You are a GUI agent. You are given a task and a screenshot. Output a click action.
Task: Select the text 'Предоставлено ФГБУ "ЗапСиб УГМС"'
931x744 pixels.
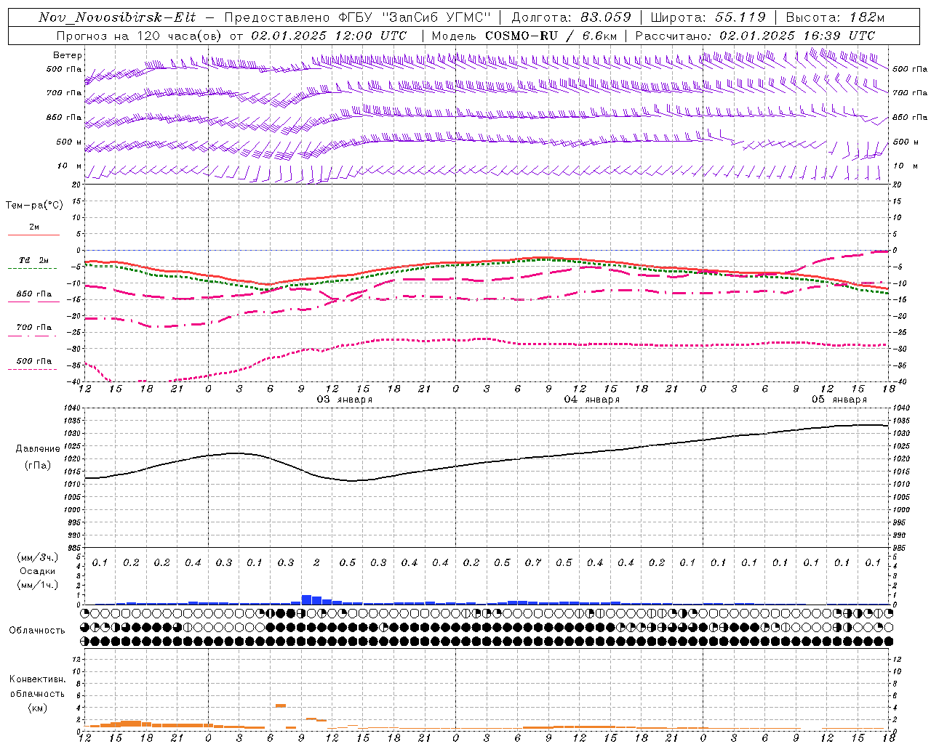pyautogui.click(x=357, y=17)
